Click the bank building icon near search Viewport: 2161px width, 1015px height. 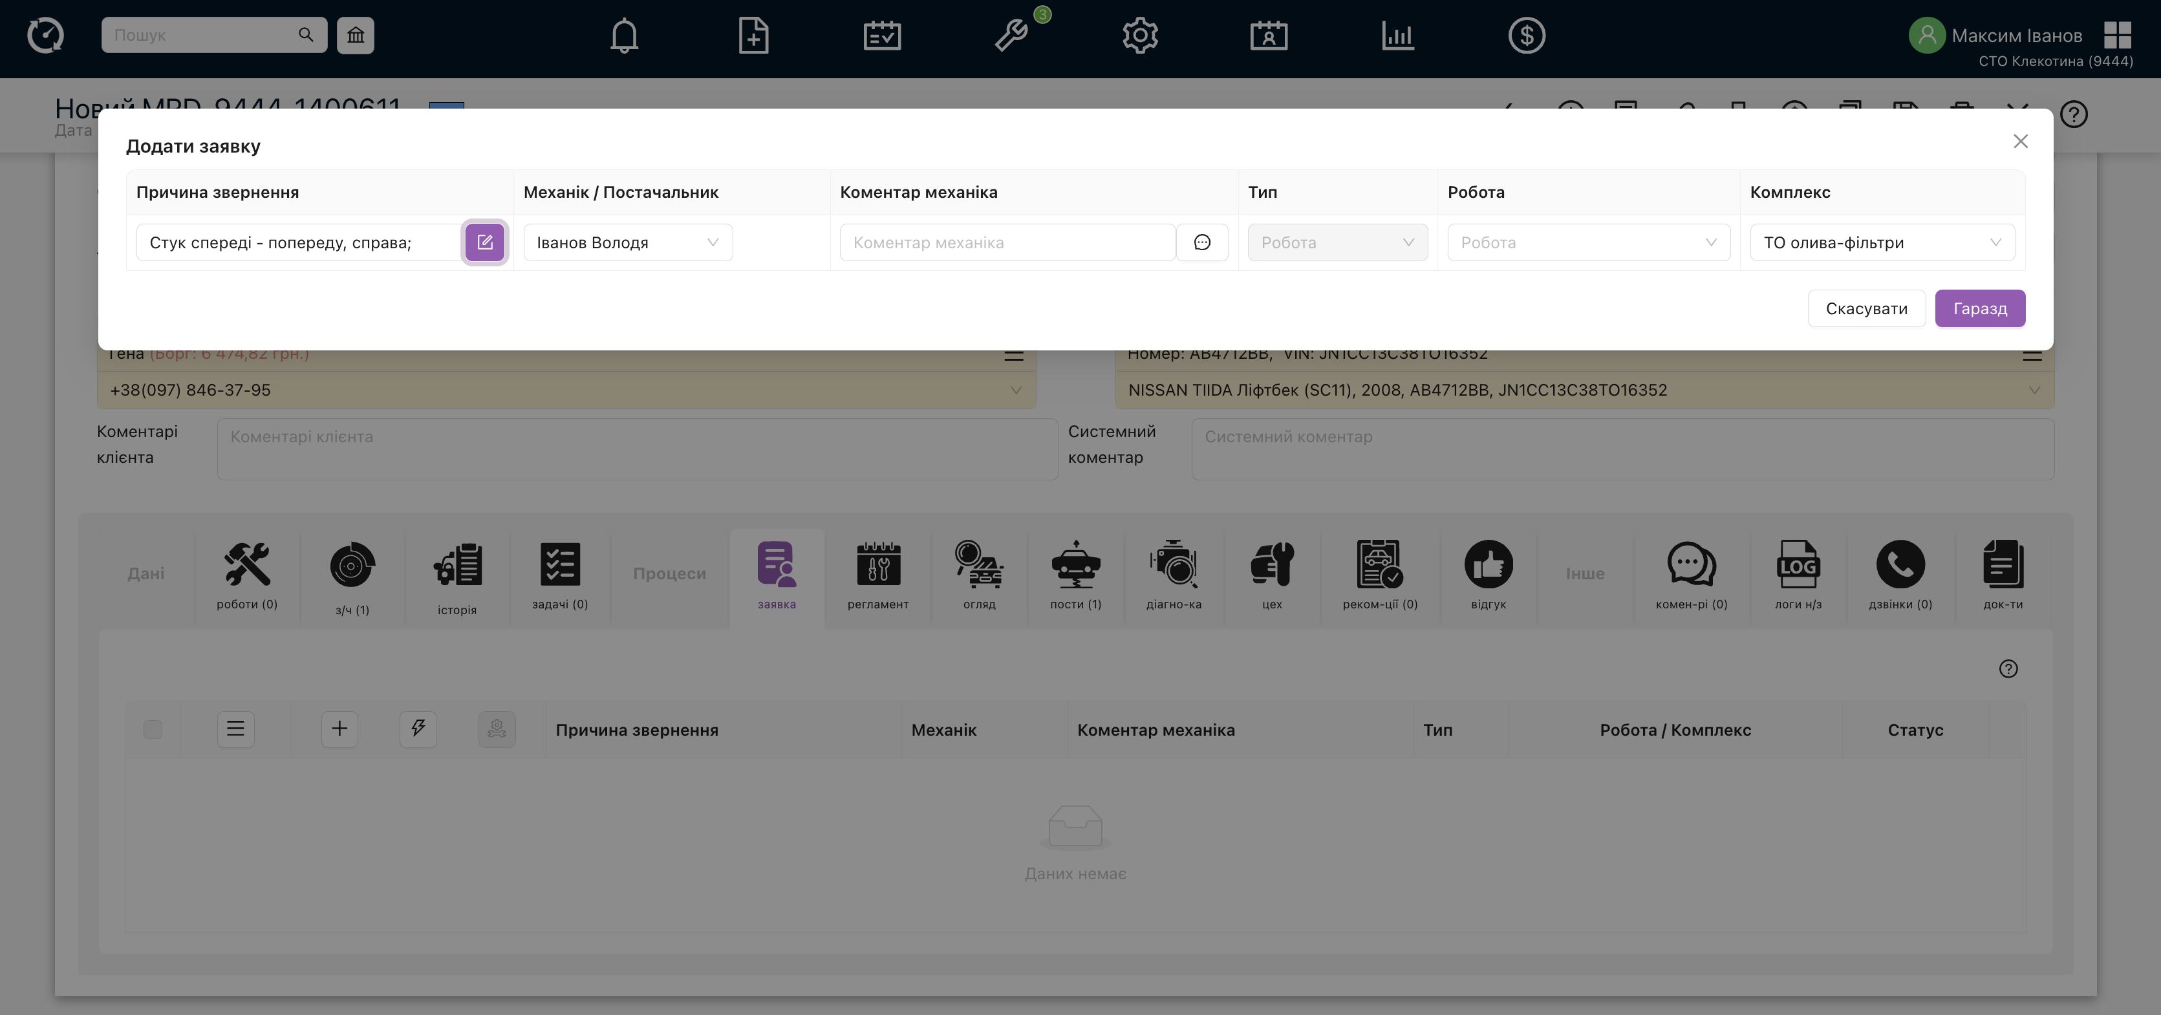coord(356,35)
